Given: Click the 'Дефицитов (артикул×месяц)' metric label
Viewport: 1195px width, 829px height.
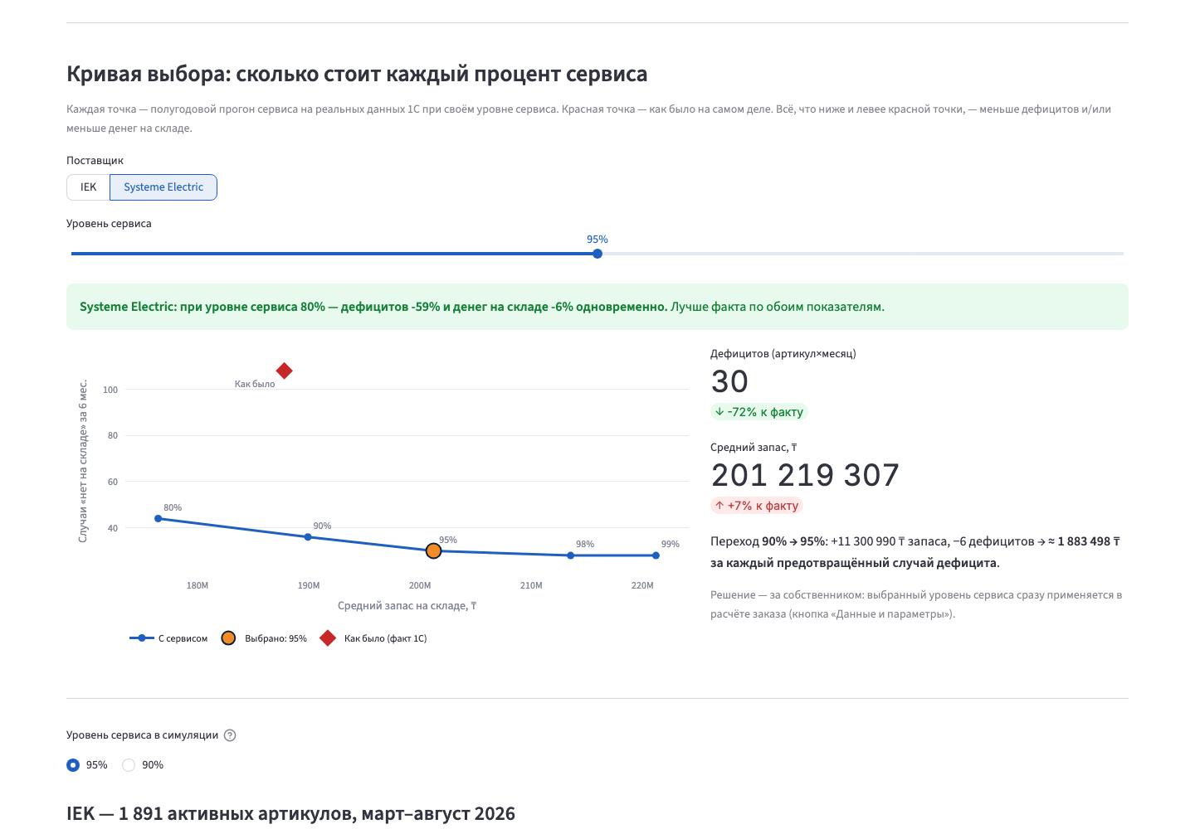Looking at the screenshot, I should click(x=783, y=354).
